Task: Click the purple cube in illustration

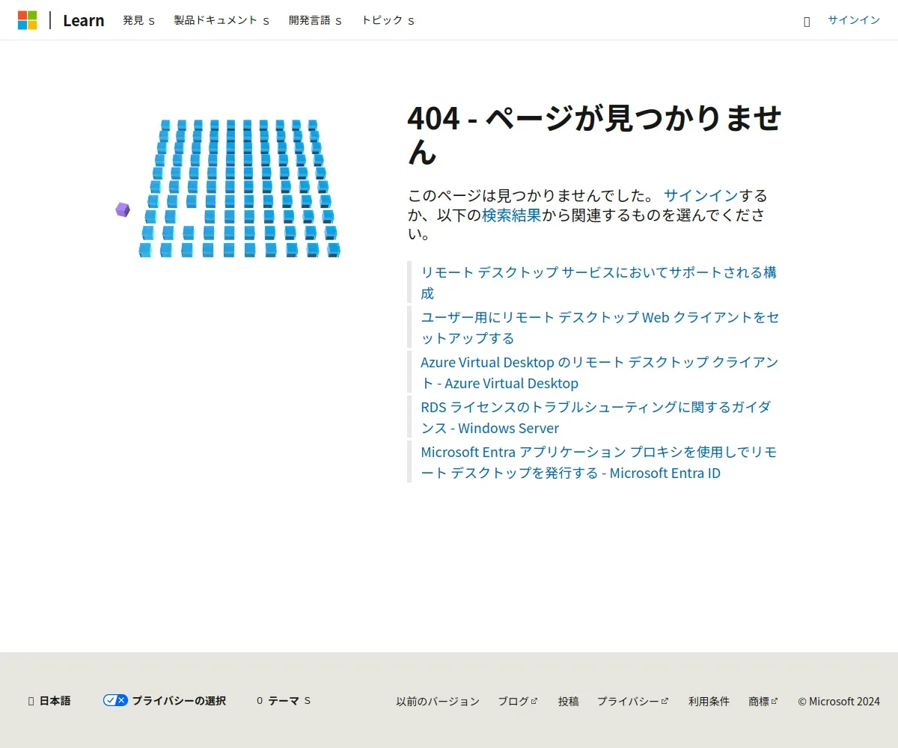Action: (123, 209)
